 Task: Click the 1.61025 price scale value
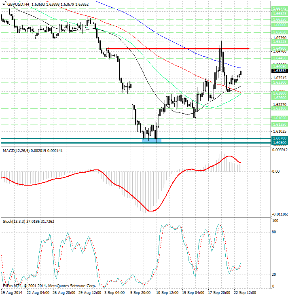(x=280, y=131)
